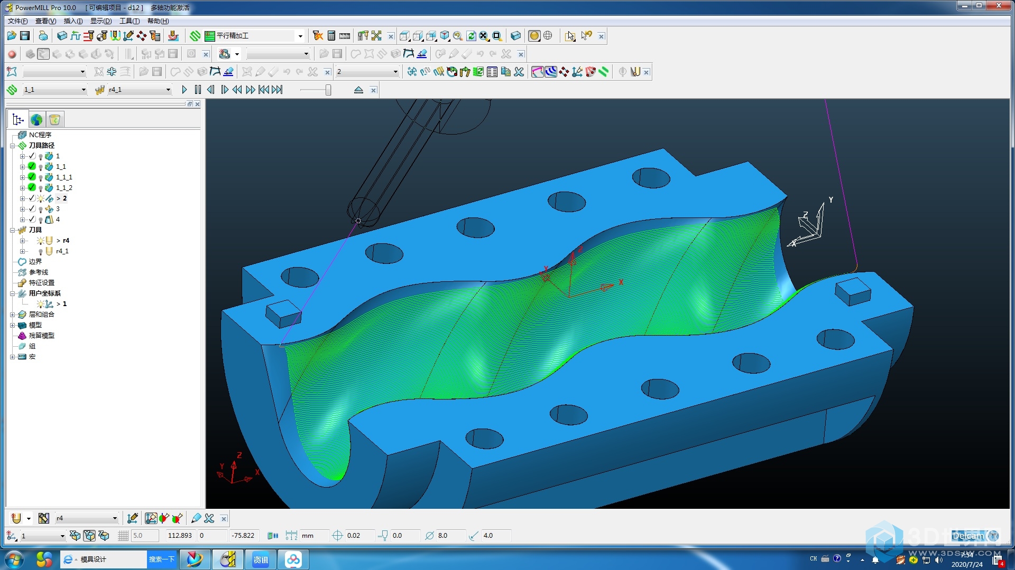This screenshot has height=570, width=1015.
Task: Open the block definition icon
Action: click(62, 36)
